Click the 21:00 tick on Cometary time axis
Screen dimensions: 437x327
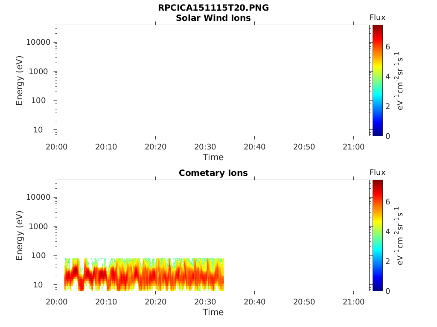click(353, 302)
